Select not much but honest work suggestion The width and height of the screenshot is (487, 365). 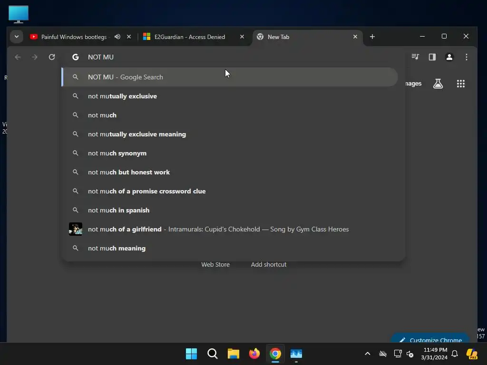(x=230, y=172)
